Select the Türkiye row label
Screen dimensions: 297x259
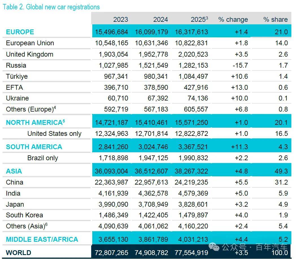click(x=17, y=76)
